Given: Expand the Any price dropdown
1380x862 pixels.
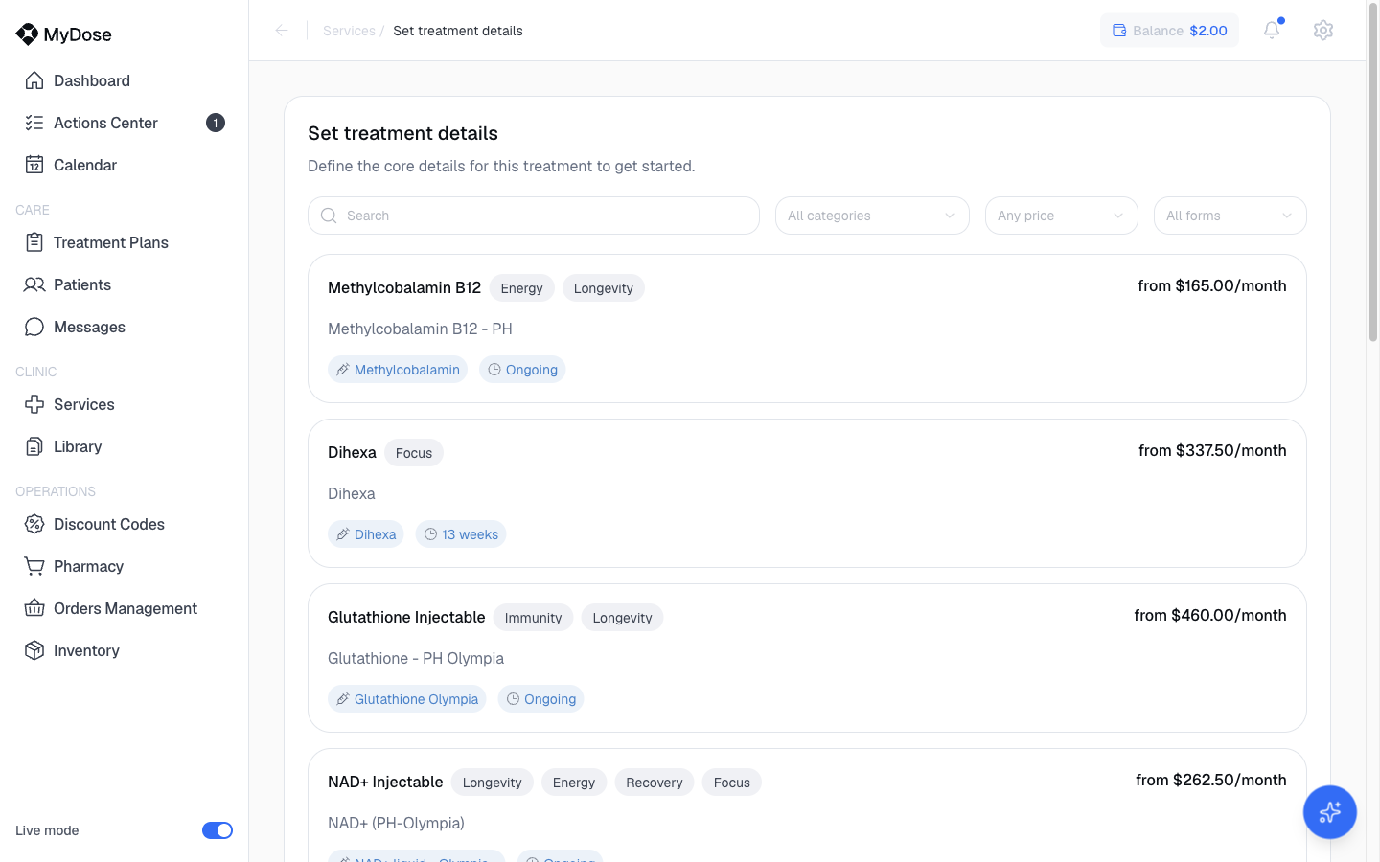Looking at the screenshot, I should (1062, 215).
